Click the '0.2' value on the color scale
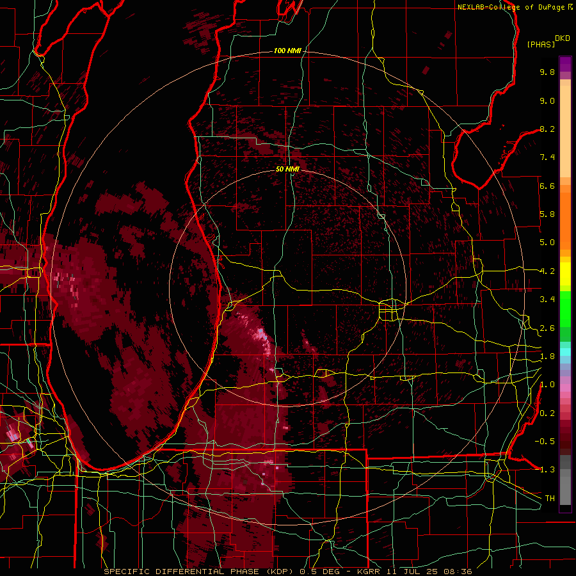This screenshot has width=576, height=576. [547, 413]
